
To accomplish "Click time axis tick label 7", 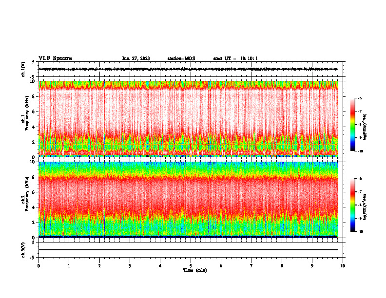I will coord(251,266).
